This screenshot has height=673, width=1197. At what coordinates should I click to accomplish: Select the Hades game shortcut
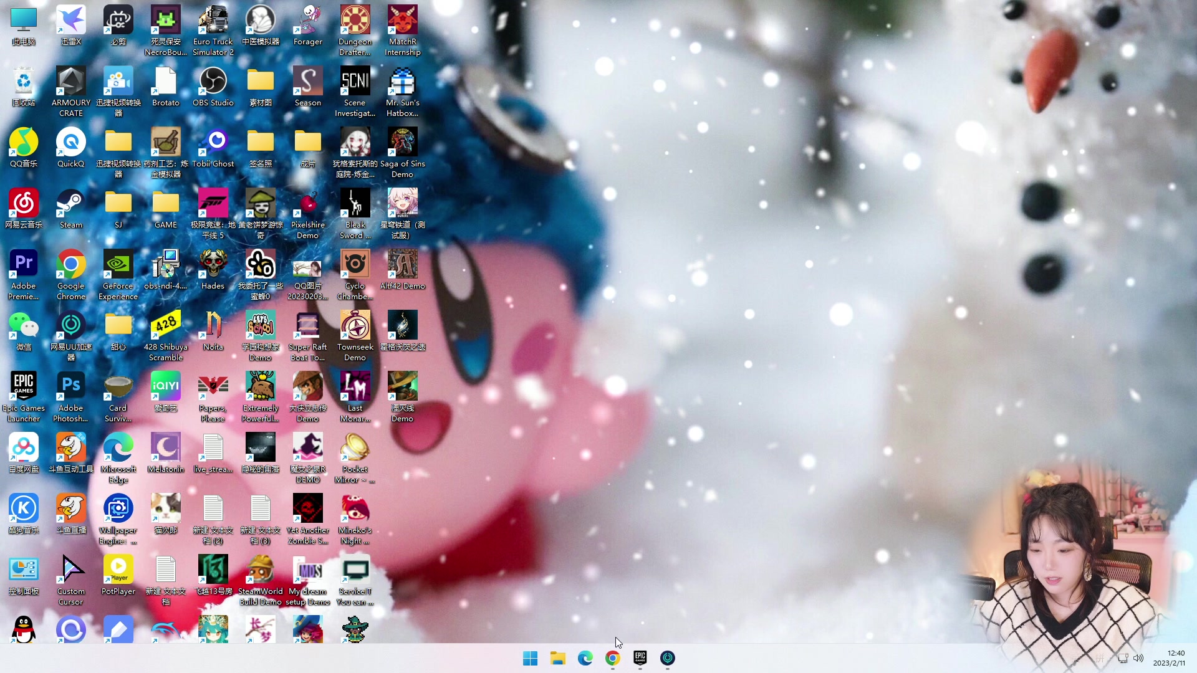(213, 270)
